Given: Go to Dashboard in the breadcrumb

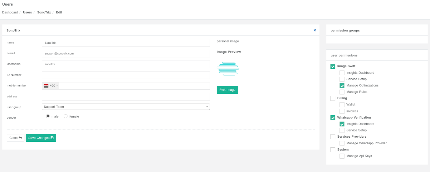Looking at the screenshot, I should (10, 12).
